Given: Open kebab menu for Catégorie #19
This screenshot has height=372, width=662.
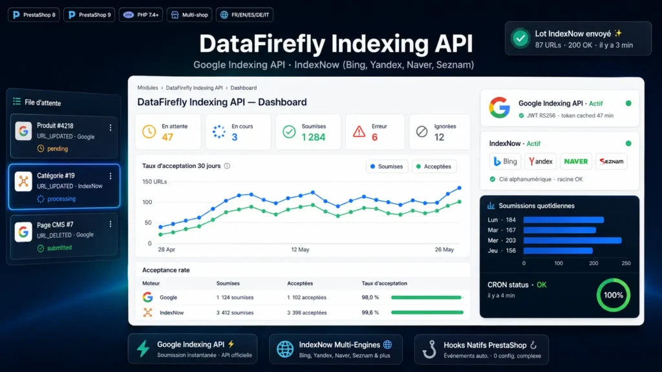Looking at the screenshot, I should point(111,176).
